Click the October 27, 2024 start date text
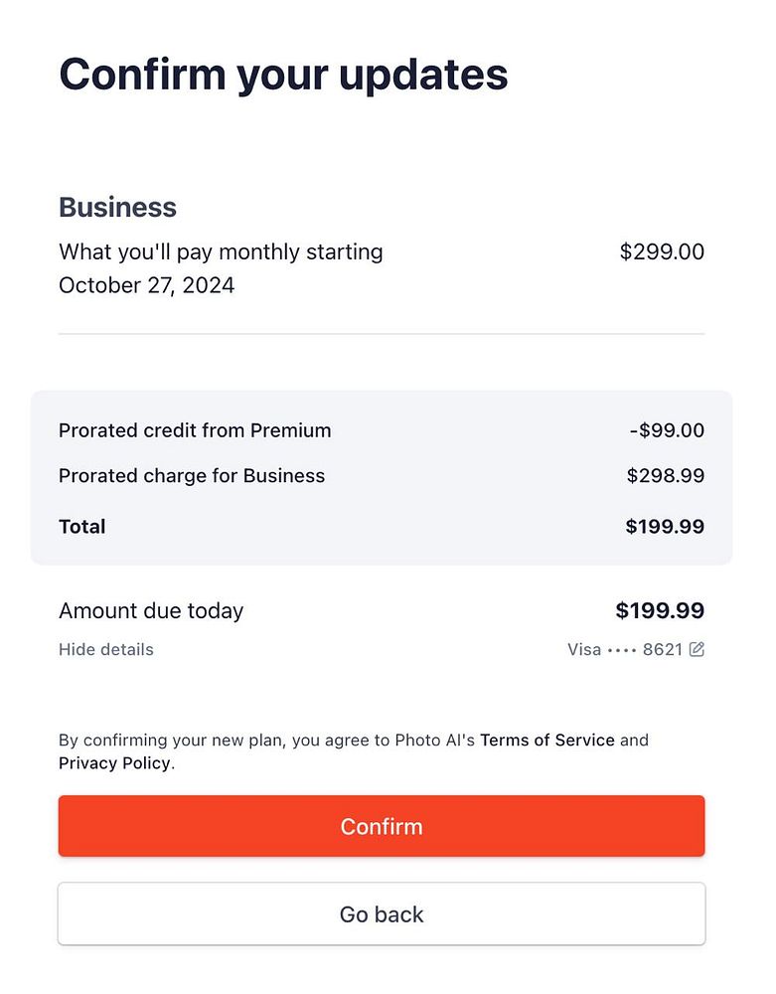 coord(146,286)
